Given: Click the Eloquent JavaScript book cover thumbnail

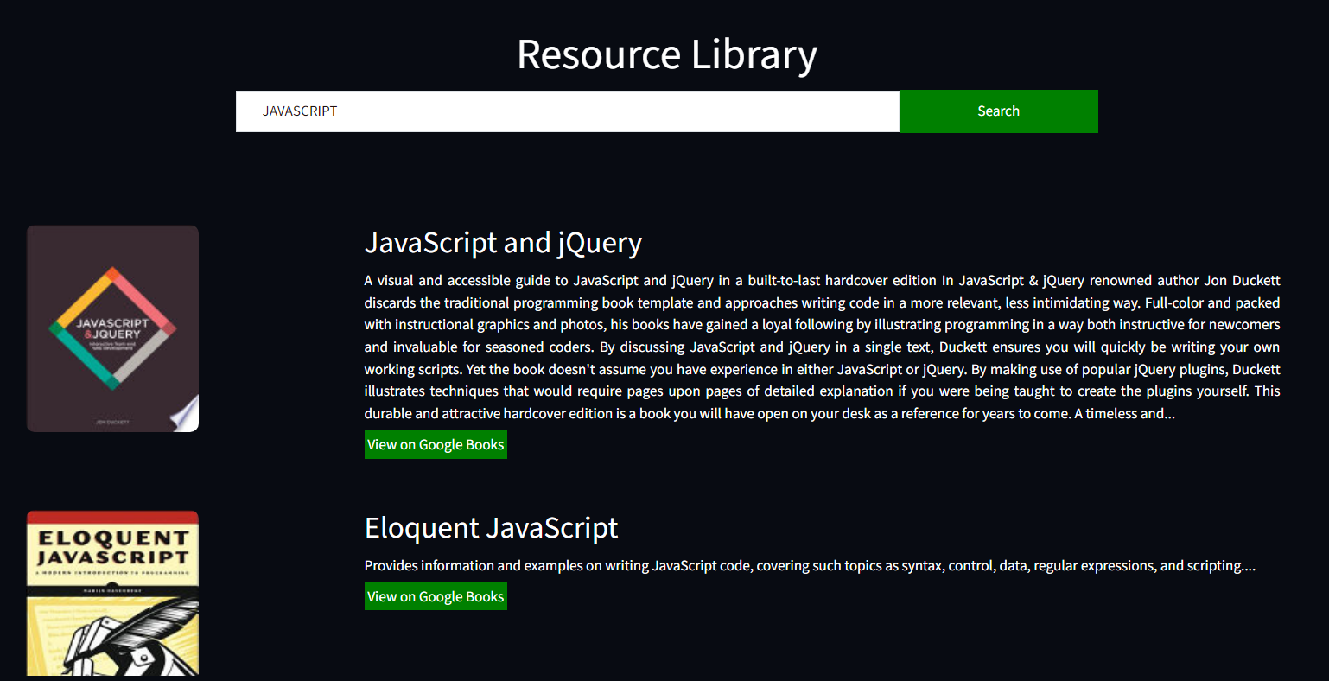Looking at the screenshot, I should (x=112, y=594).
